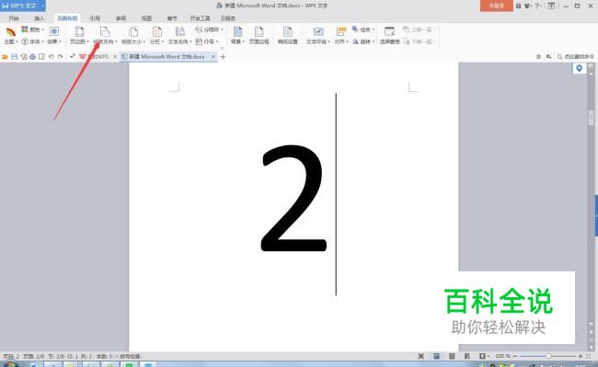Switch to the 云服务 (Cloud) tab

[227, 18]
